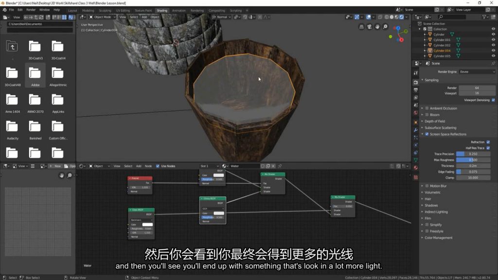
Task: Toggle the Viewport Denoising checkbox
Action: tap(493, 100)
